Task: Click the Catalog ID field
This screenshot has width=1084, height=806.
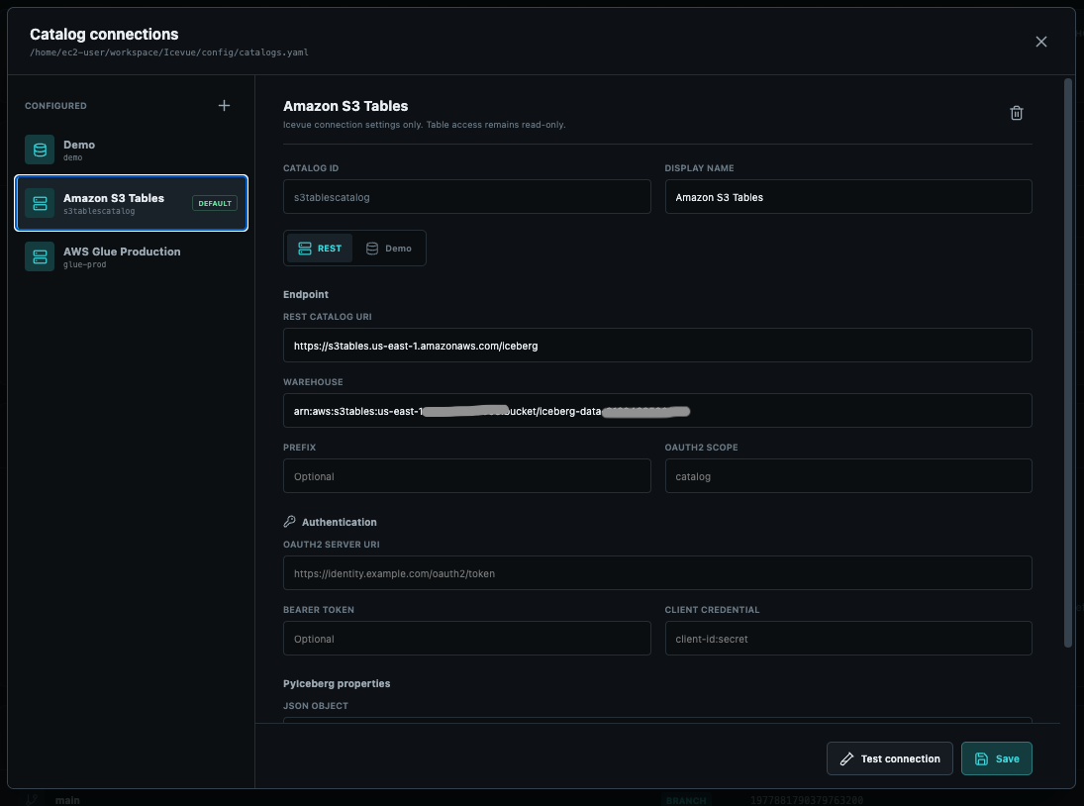Action: point(466,197)
